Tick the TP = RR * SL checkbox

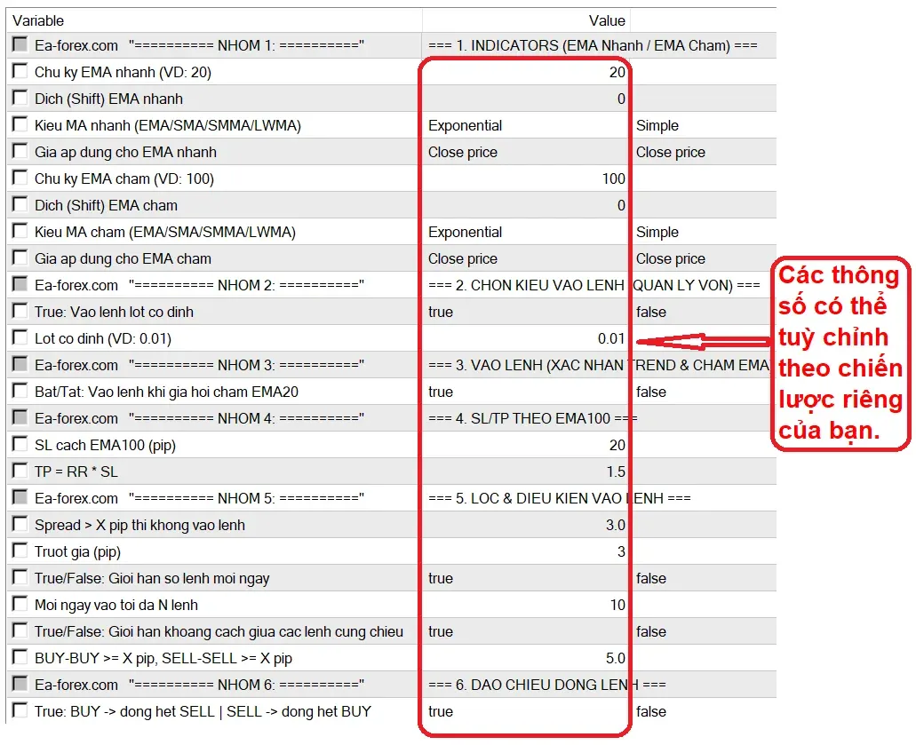(x=20, y=471)
